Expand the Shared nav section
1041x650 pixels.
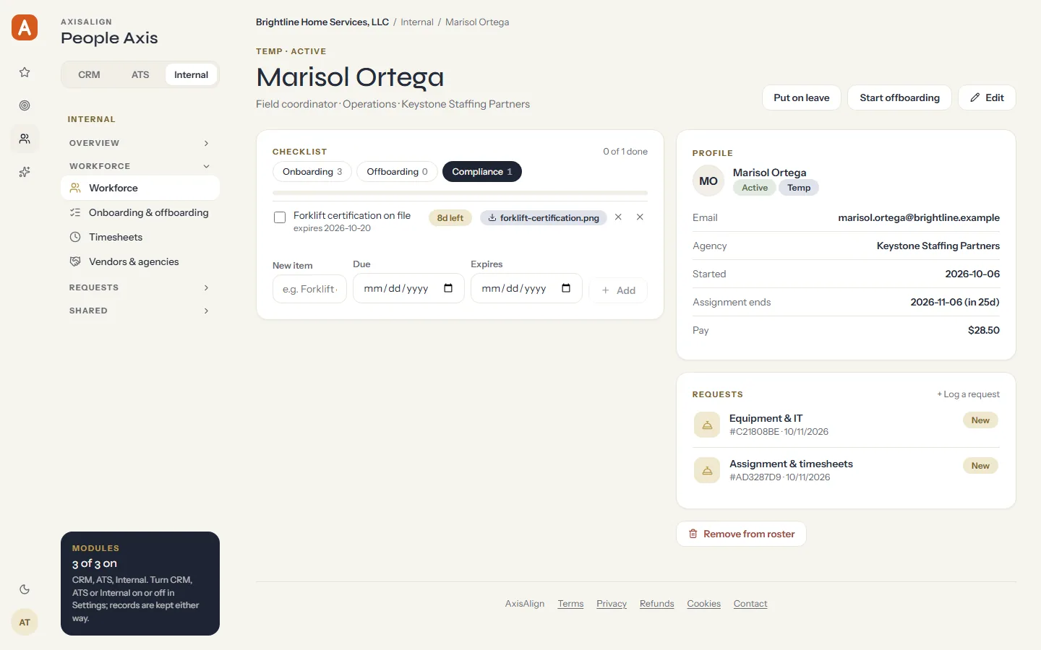[140, 311]
